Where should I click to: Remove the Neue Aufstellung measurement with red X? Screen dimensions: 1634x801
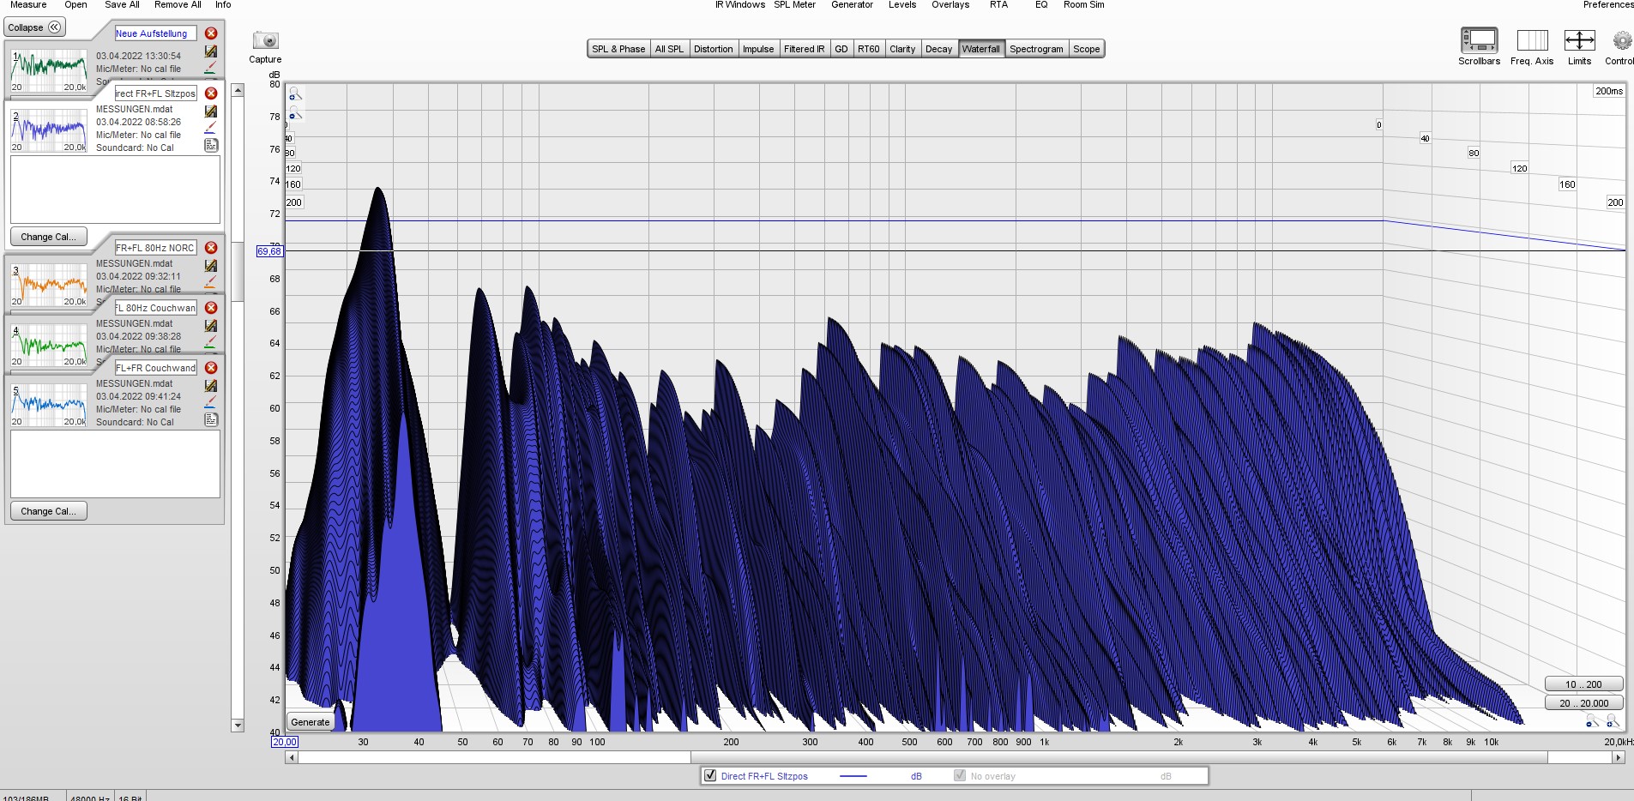[x=211, y=33]
